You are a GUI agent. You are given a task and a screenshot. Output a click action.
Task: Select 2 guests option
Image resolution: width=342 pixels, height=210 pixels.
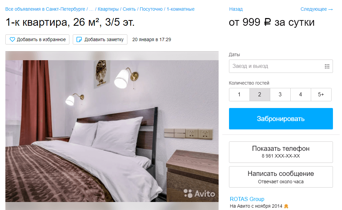(x=260, y=94)
